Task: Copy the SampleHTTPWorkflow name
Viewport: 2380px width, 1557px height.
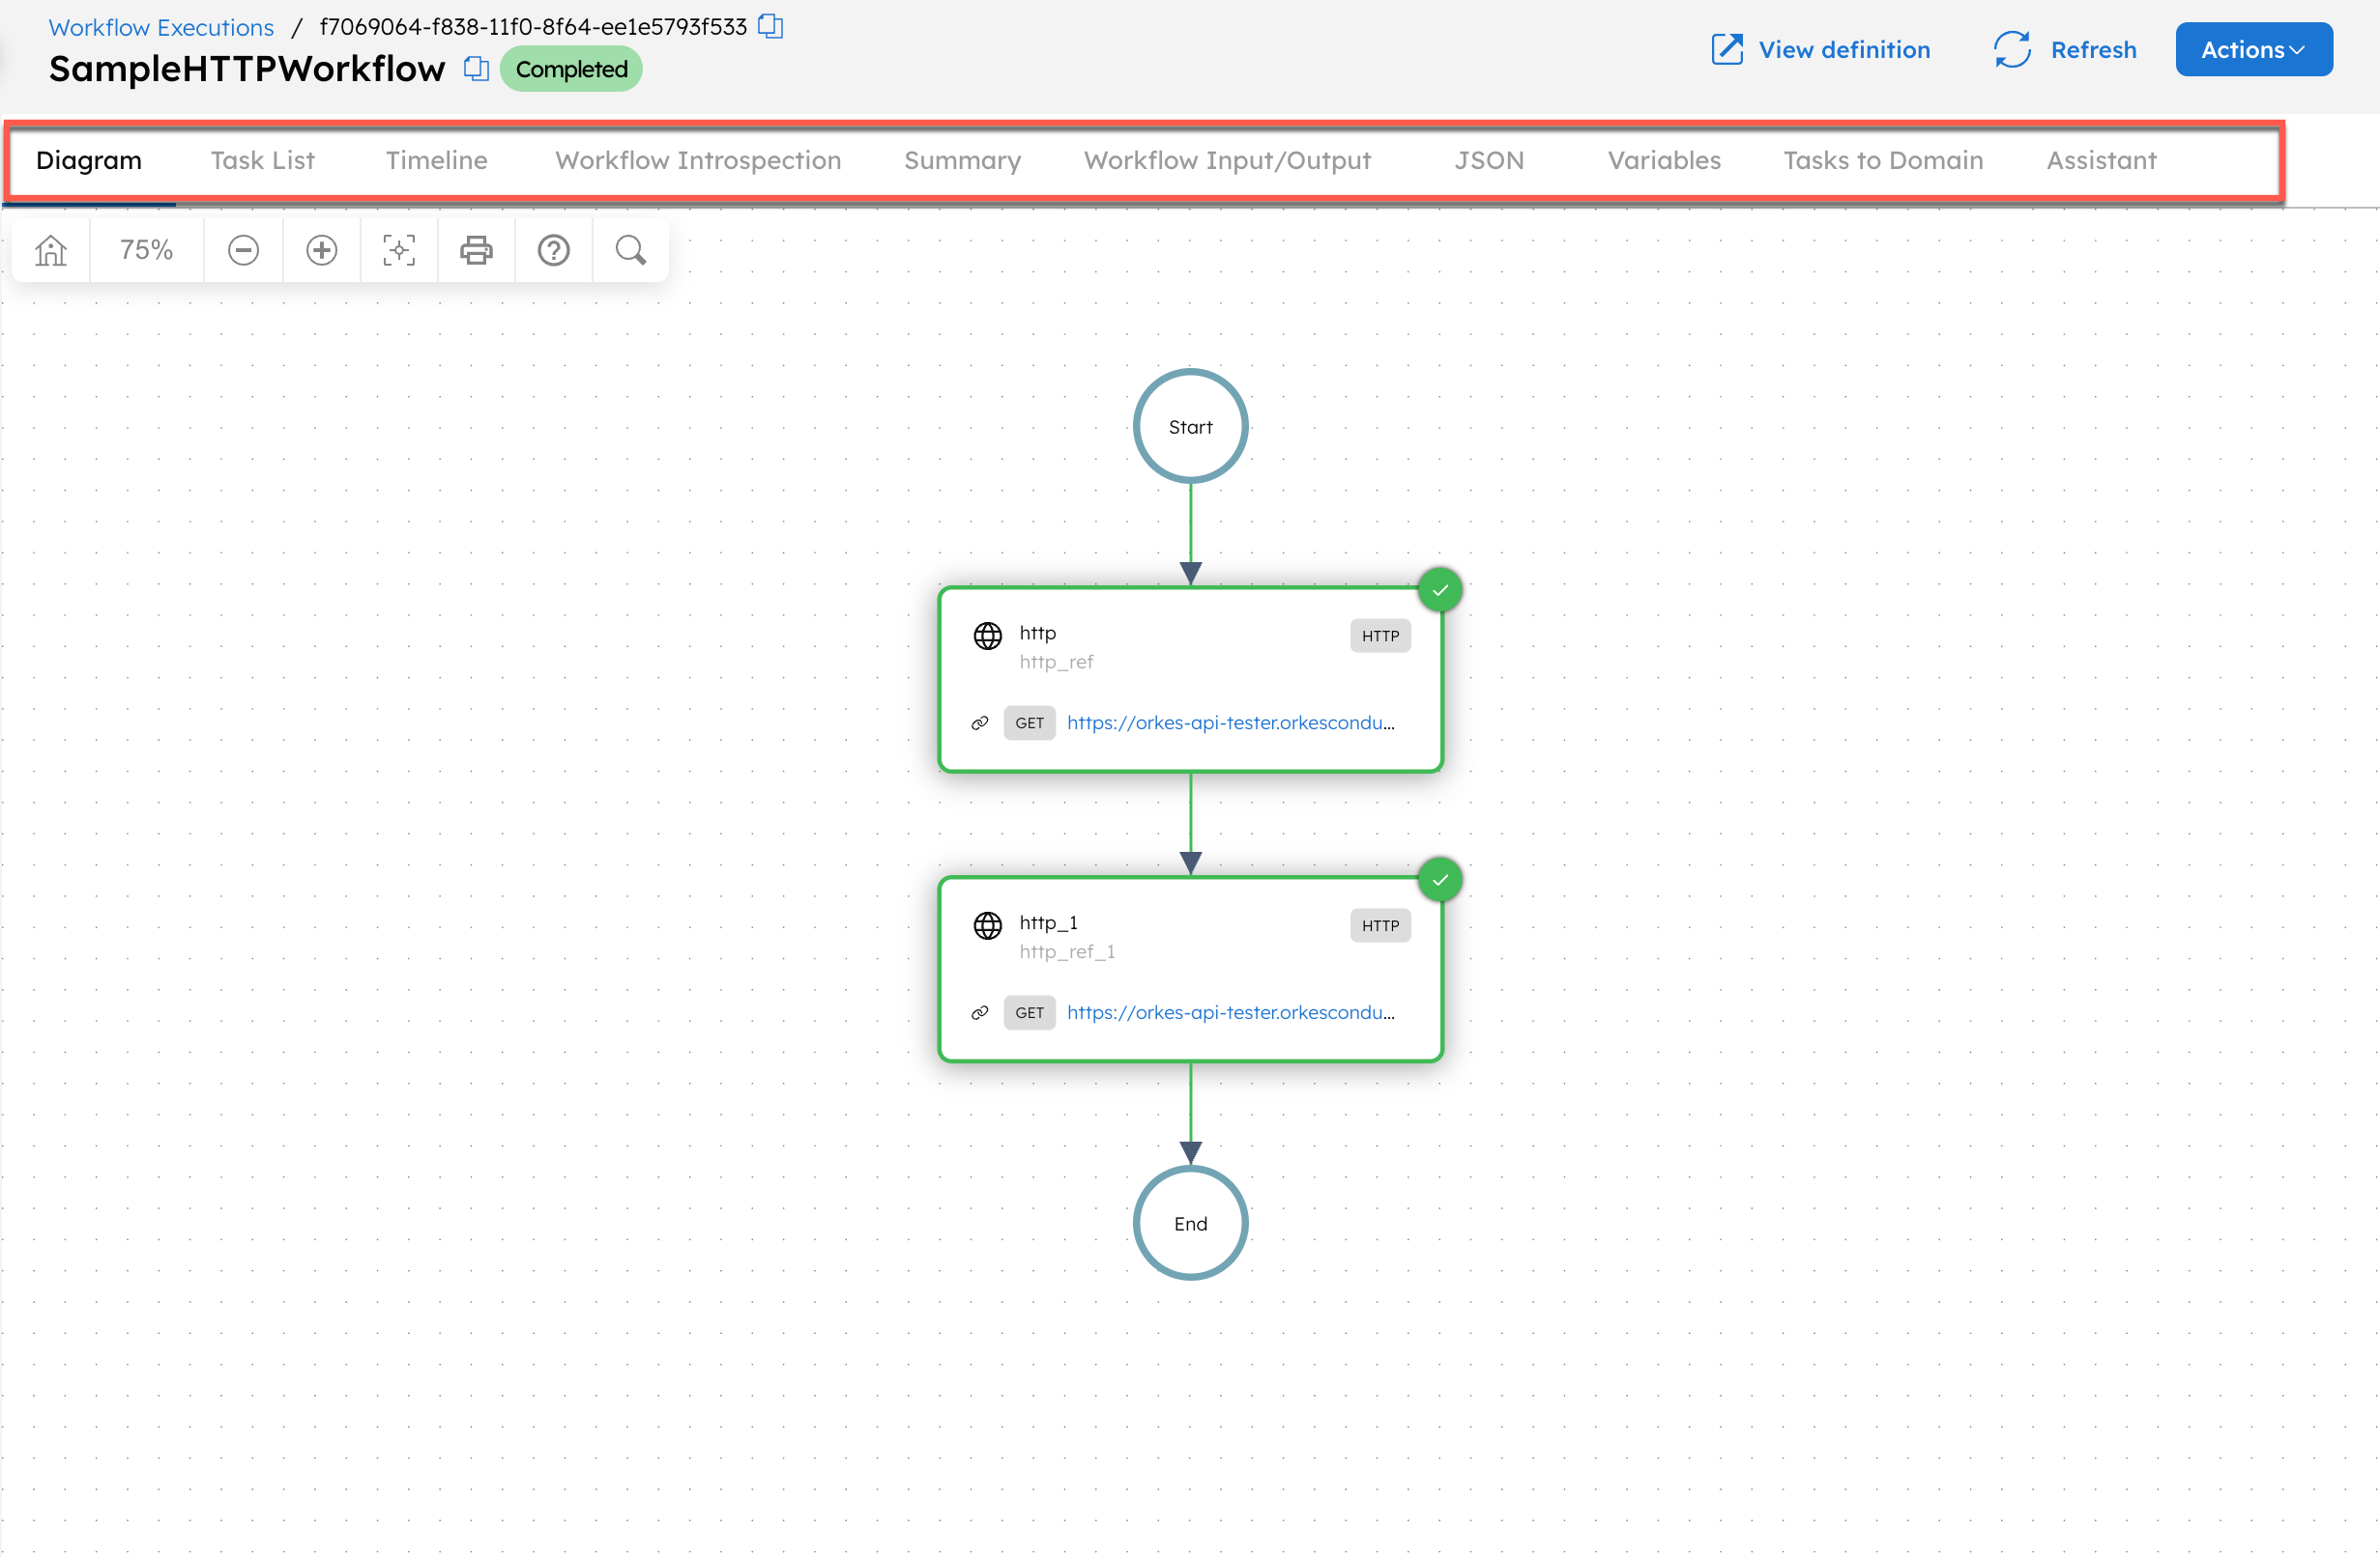Action: tap(475, 69)
